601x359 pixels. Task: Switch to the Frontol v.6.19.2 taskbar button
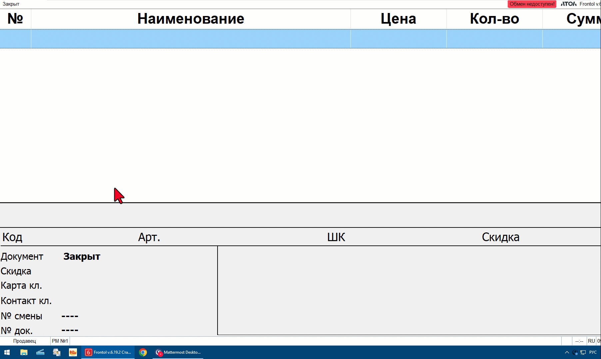point(108,352)
